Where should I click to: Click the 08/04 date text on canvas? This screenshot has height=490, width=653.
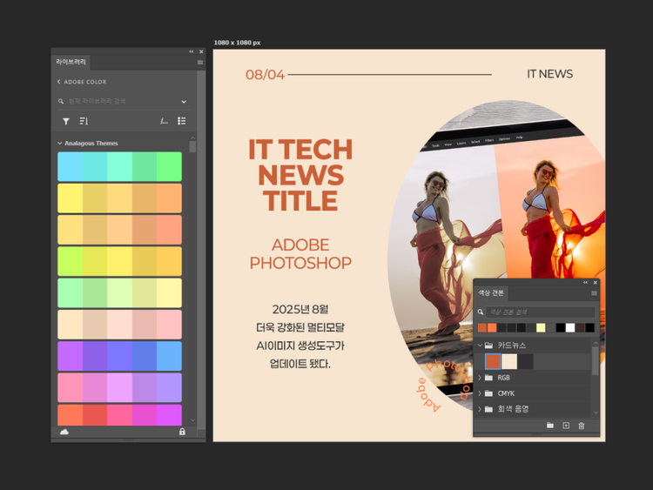point(265,75)
